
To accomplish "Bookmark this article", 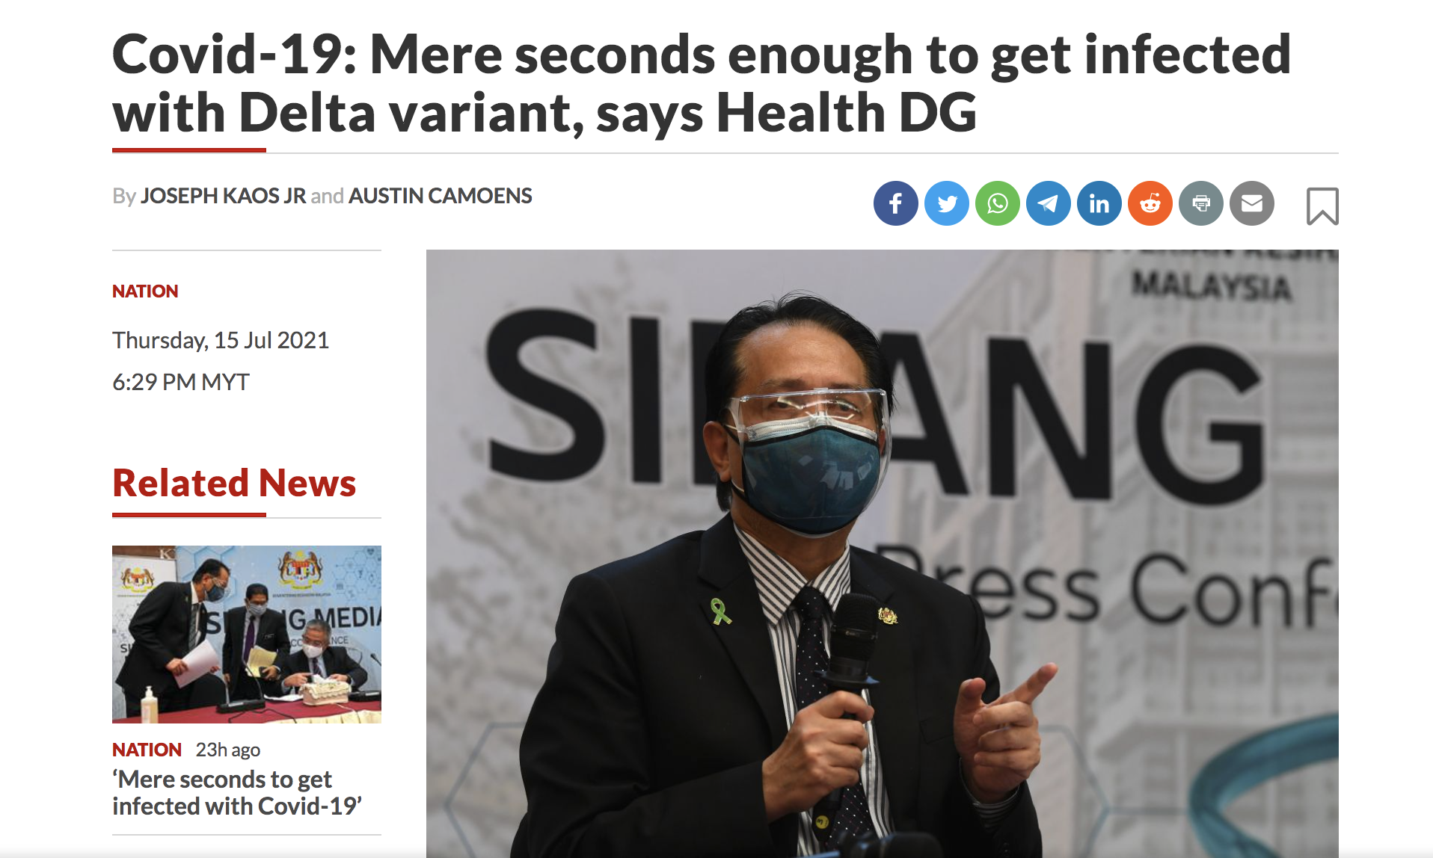I will (x=1322, y=206).
